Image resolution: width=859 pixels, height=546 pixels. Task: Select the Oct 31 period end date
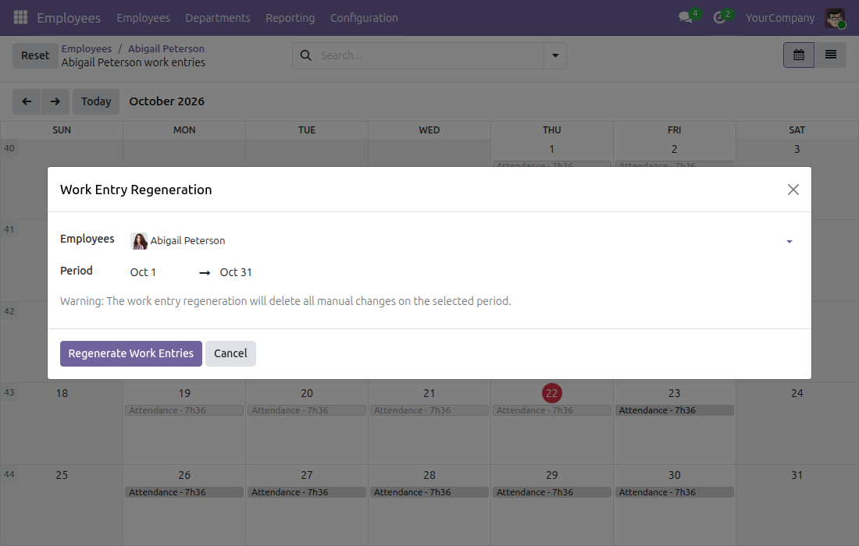coord(236,272)
